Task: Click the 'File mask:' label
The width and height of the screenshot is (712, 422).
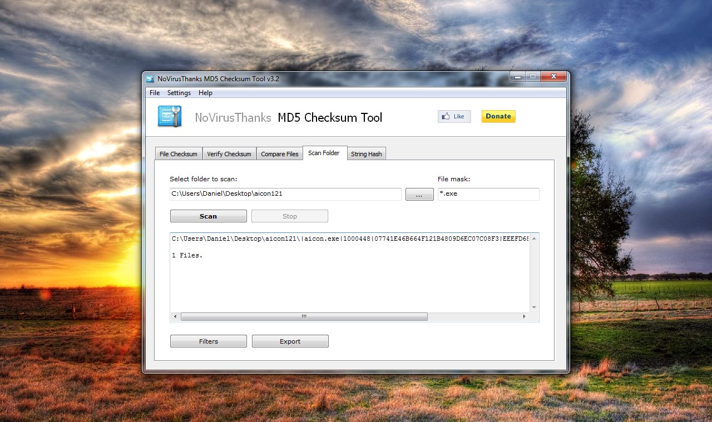Action: click(x=454, y=179)
